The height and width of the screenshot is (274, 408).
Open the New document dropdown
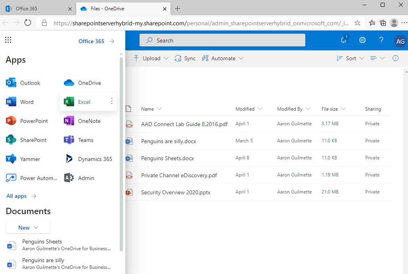click(x=28, y=228)
